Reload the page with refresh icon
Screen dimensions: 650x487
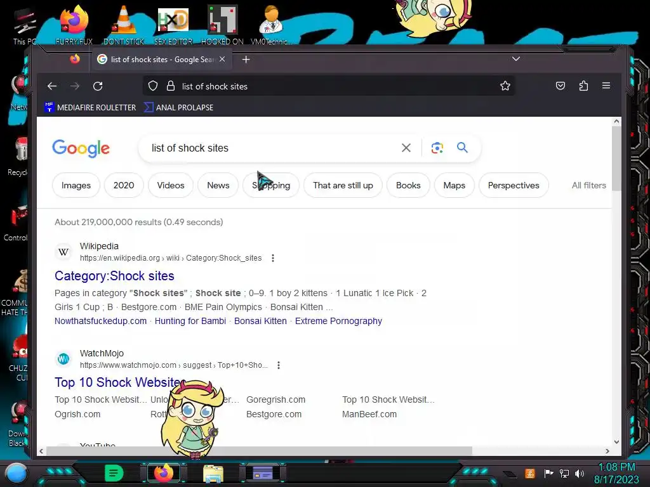pos(98,86)
